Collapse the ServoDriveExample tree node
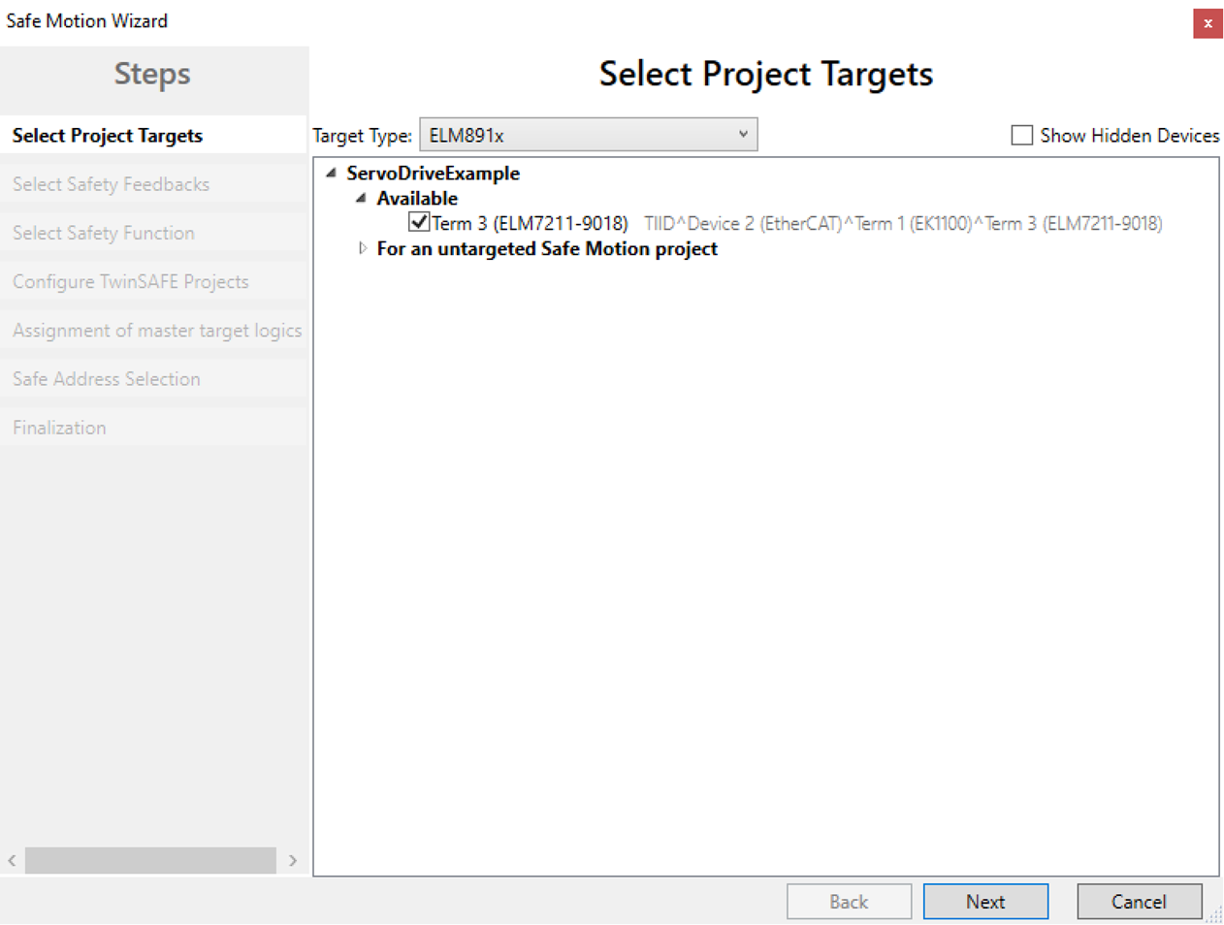Image resolution: width=1224 pixels, height=925 pixels. [332, 173]
